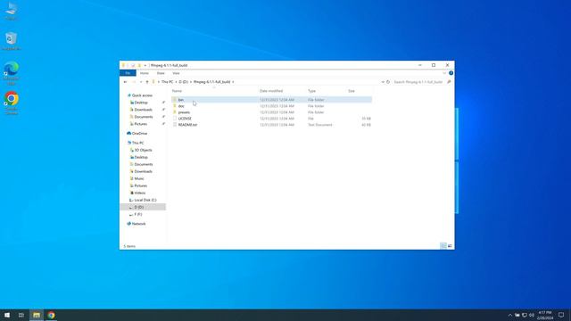Select Pictures under This PC

(141, 186)
